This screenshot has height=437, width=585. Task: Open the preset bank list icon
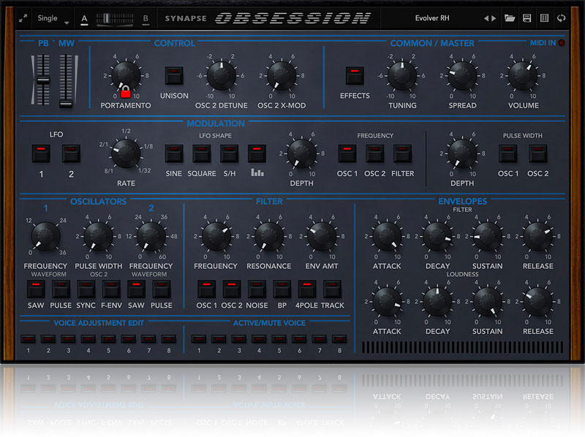pos(543,18)
